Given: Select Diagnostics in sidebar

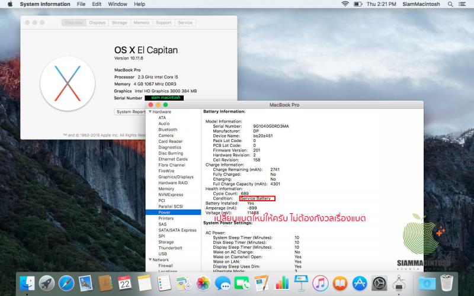Looking at the screenshot, I should coord(169,147).
